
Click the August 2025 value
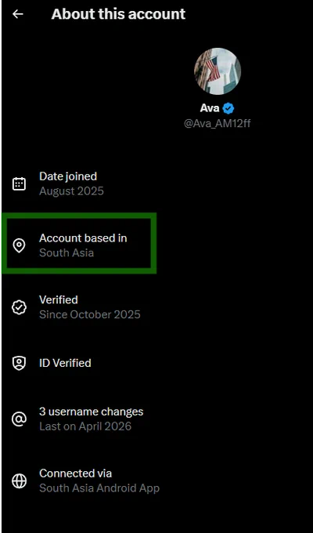pos(71,191)
